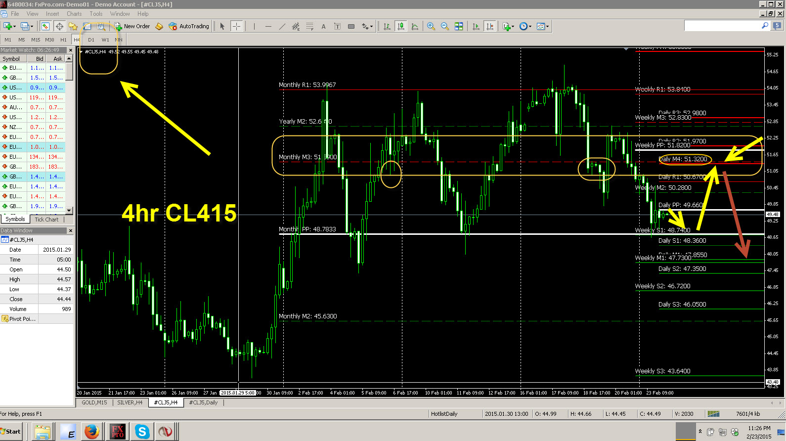Click the Bid column header
Viewport: 786px width, 441px height.
(x=37, y=58)
